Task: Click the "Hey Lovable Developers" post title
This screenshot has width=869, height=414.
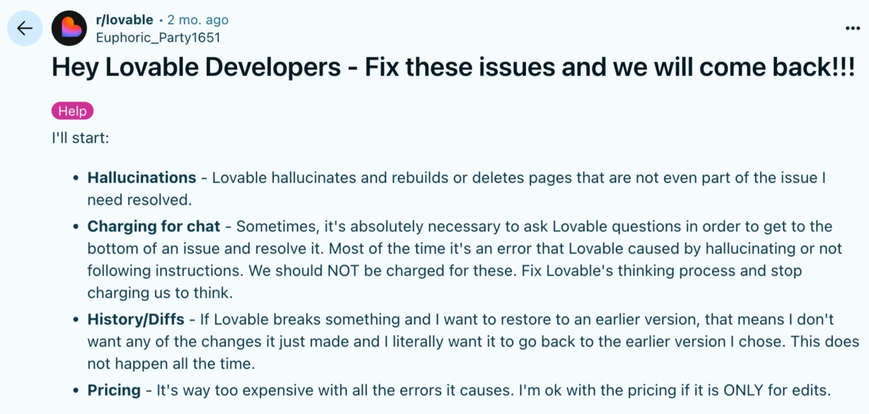Action: (453, 67)
